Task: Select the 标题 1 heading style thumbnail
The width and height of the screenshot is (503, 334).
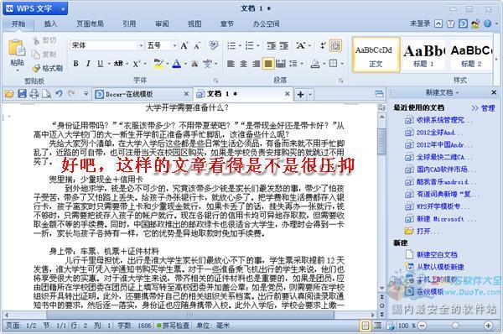Action: pos(423,55)
